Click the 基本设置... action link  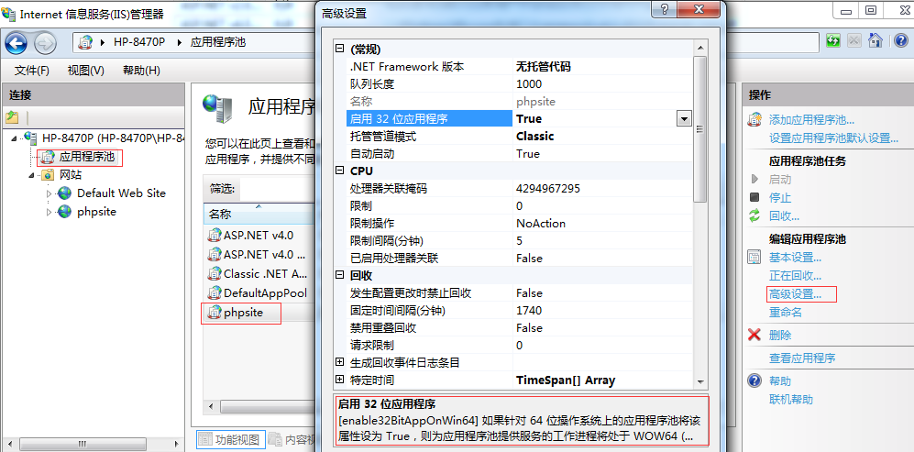tap(795, 258)
